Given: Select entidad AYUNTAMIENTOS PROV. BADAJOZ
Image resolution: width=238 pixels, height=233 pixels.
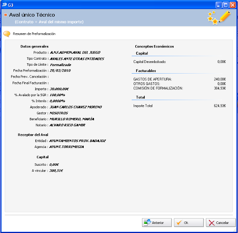Looking at the screenshot, I should [x=77, y=141].
